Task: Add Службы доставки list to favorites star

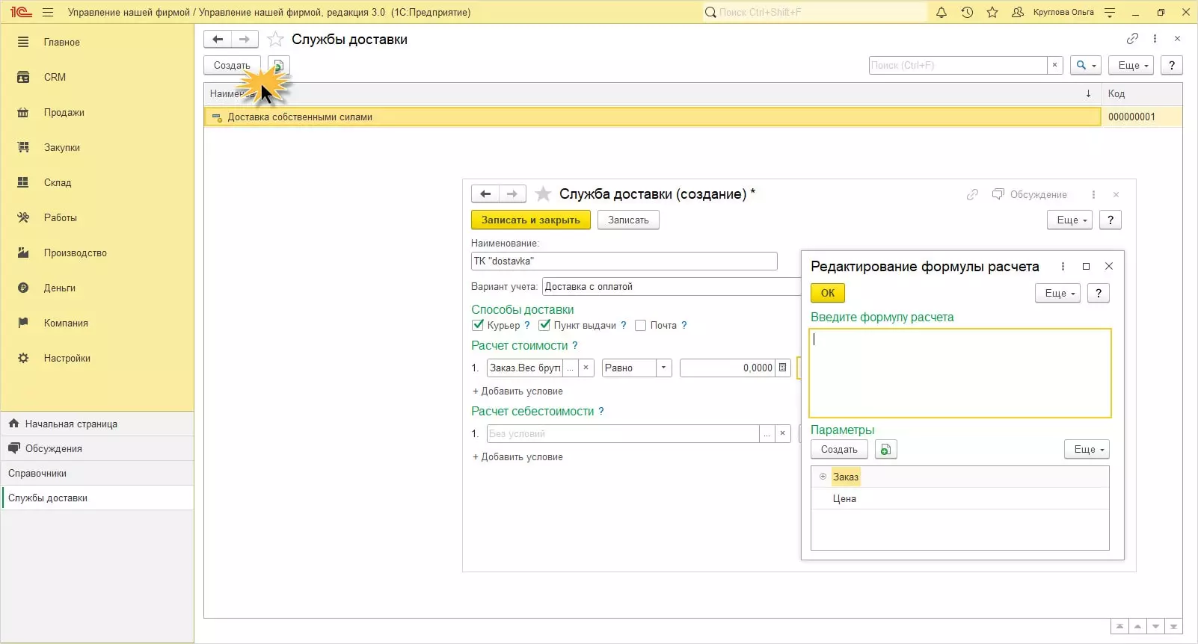Action: tap(276, 40)
